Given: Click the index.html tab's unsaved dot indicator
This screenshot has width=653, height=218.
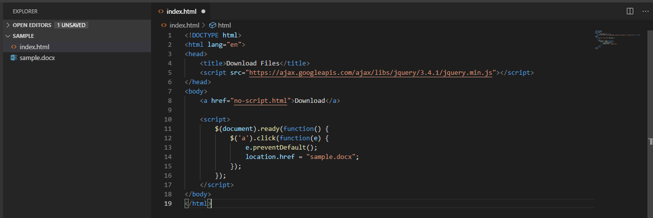Looking at the screenshot, I should tap(203, 11).
